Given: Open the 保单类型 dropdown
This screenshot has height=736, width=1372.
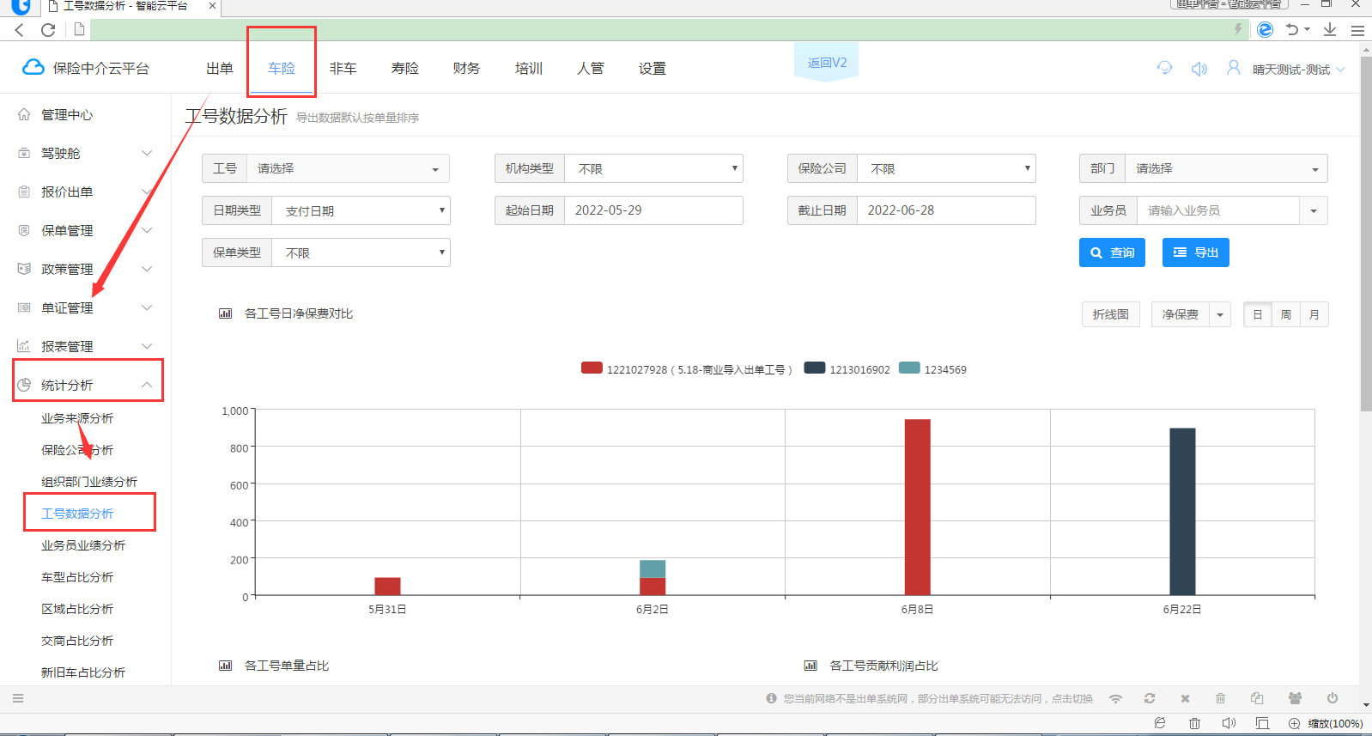Looking at the screenshot, I should tap(361, 252).
